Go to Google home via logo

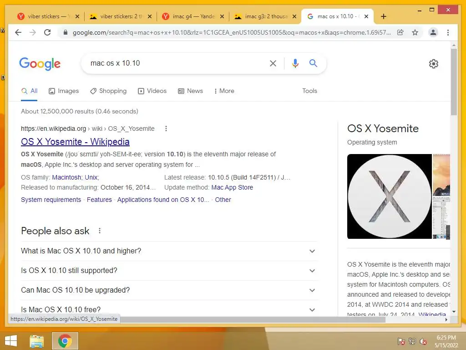tap(40, 64)
